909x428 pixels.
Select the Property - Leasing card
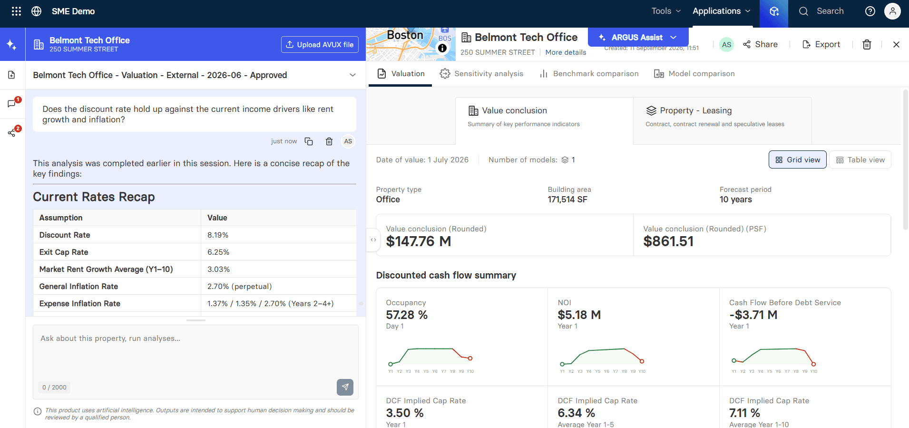[x=723, y=121]
